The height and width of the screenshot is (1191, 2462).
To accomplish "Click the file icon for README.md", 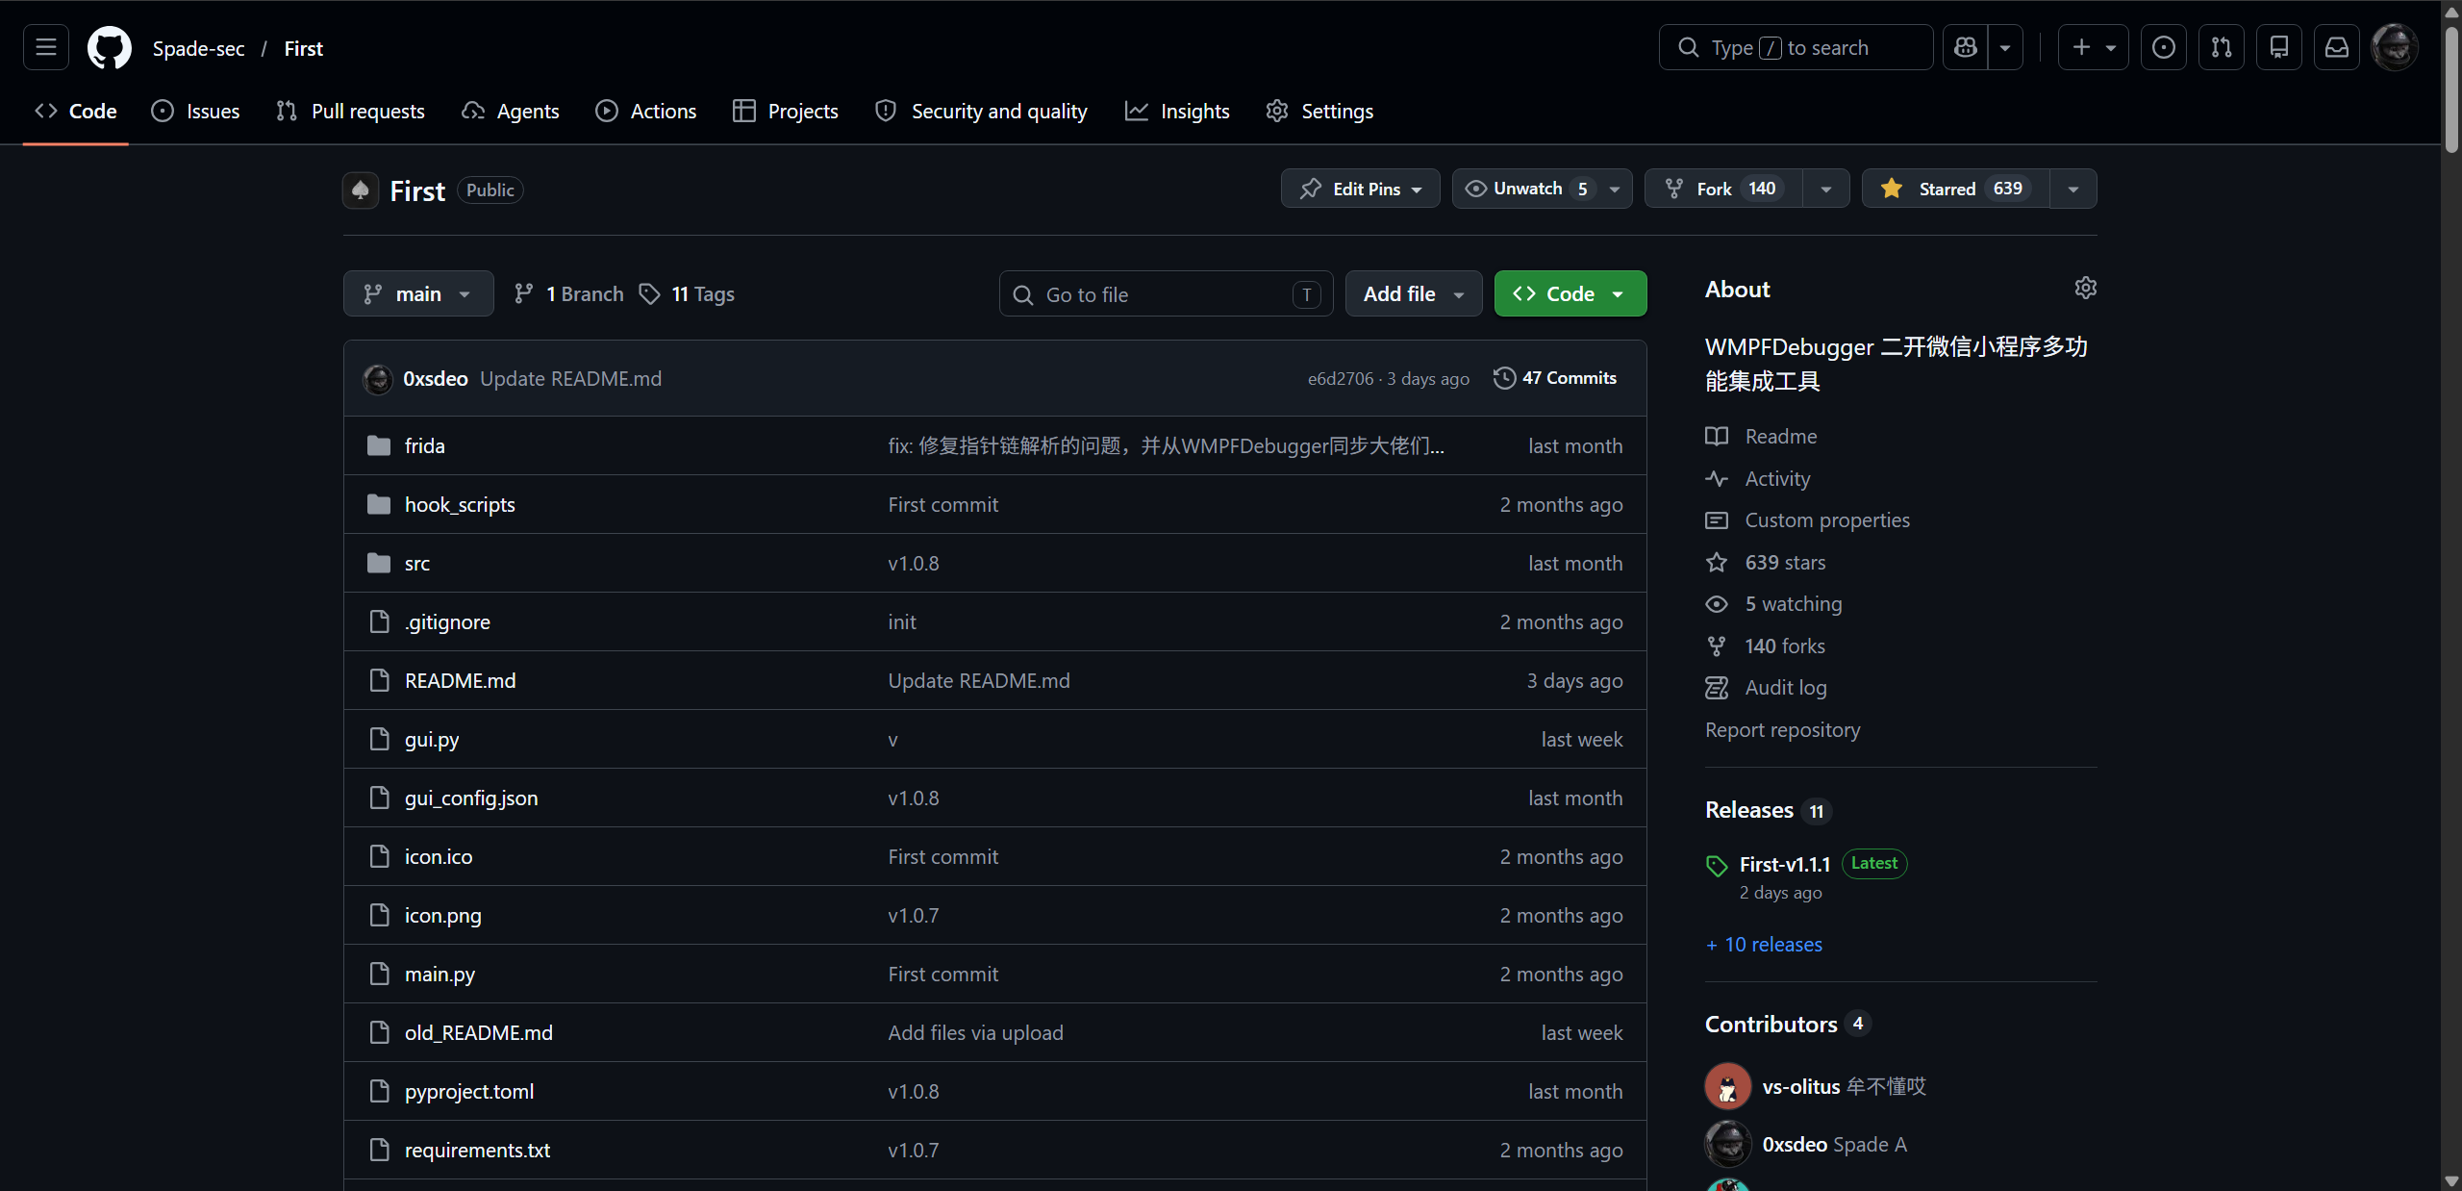I will point(380,680).
